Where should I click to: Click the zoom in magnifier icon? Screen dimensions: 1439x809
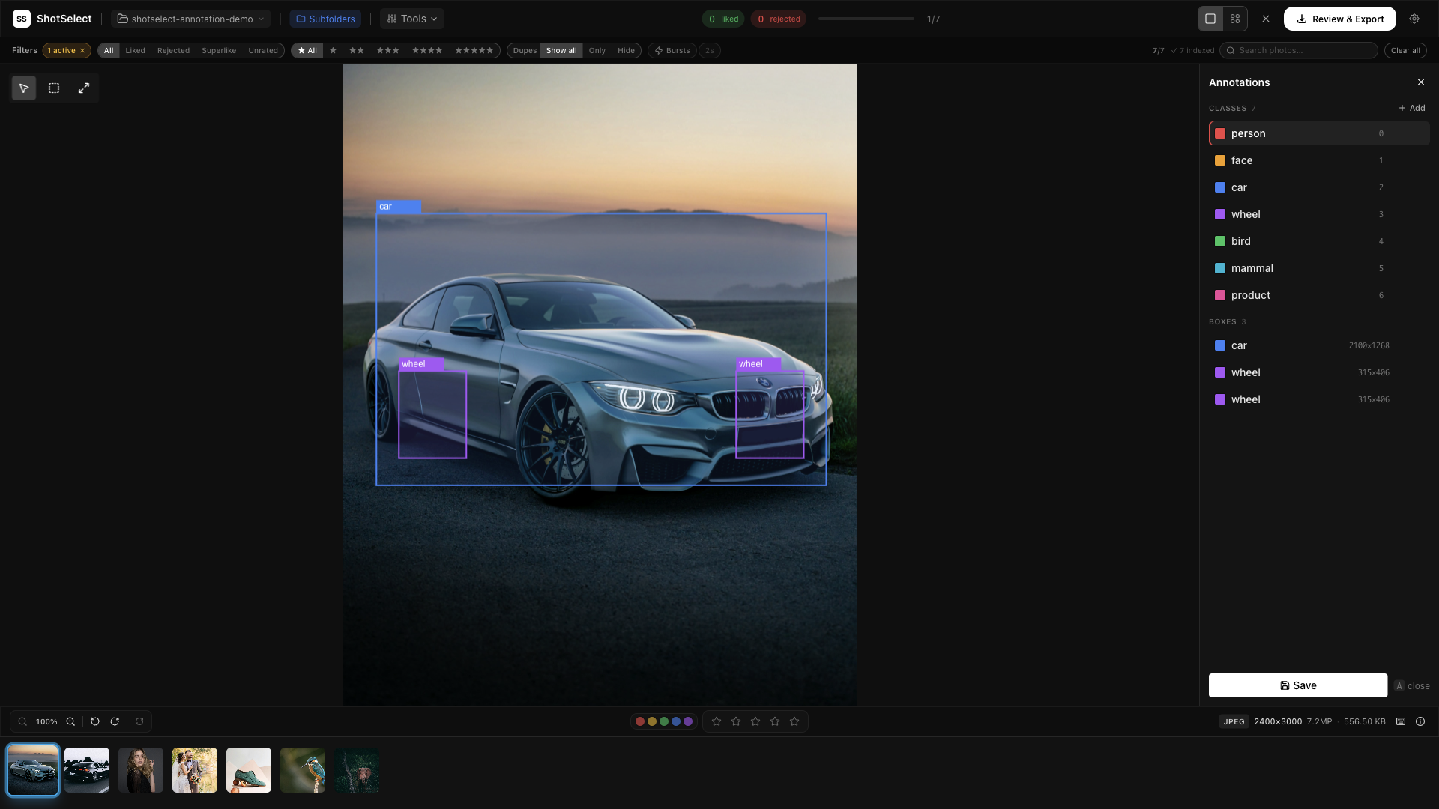(70, 721)
